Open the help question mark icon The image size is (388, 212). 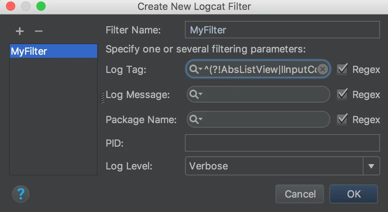[x=21, y=194]
